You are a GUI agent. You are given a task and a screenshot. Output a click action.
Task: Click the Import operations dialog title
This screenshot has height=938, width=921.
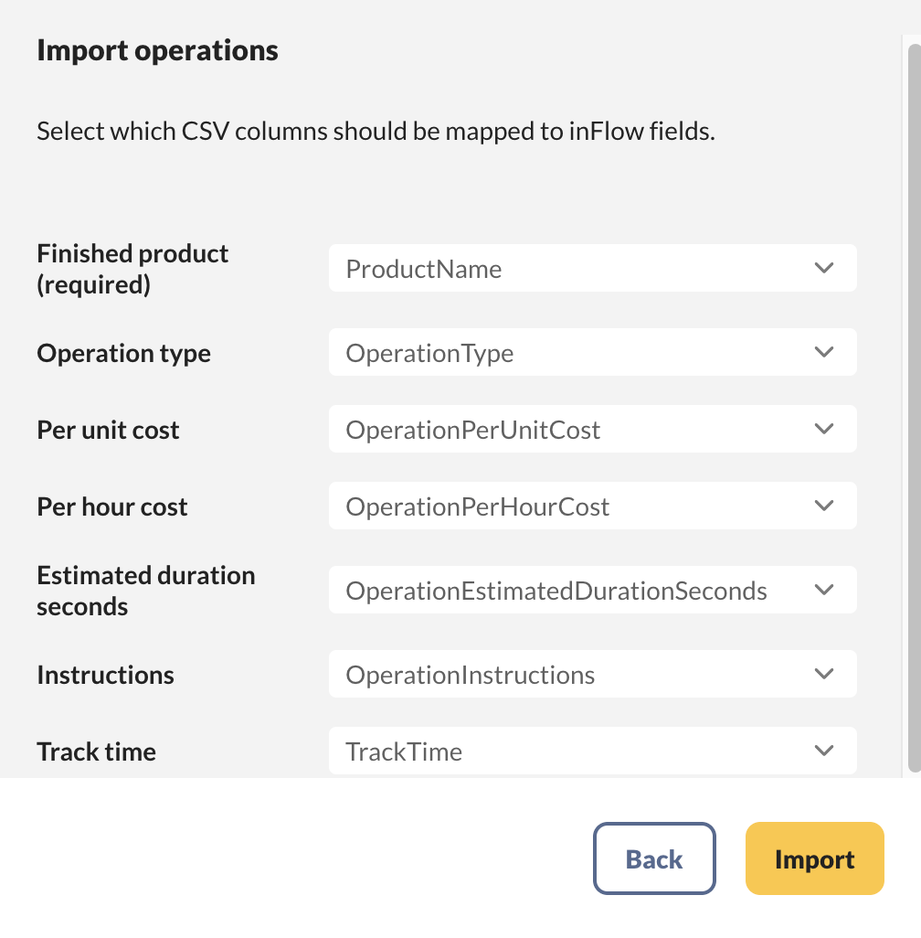point(157,50)
